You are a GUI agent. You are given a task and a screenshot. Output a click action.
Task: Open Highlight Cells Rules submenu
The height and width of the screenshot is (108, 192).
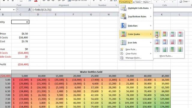click(x=136, y=8)
